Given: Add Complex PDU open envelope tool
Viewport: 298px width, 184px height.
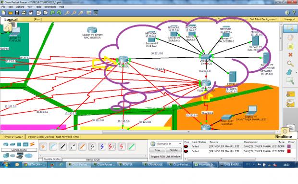Looking at the screenshot, I should [x=290, y=103].
